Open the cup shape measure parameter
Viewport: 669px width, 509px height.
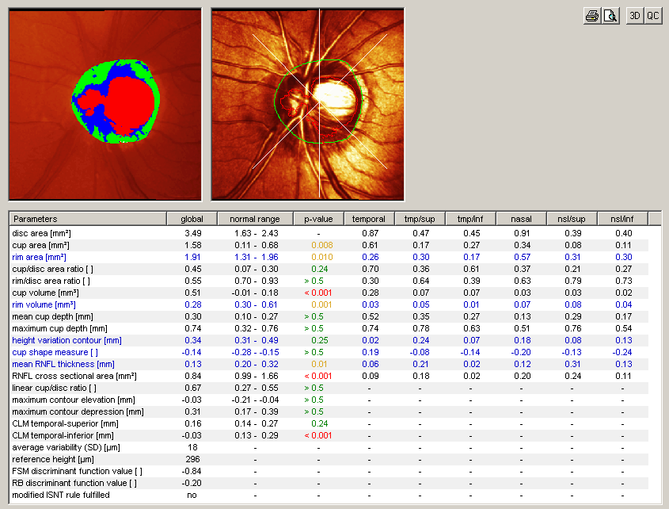point(55,352)
